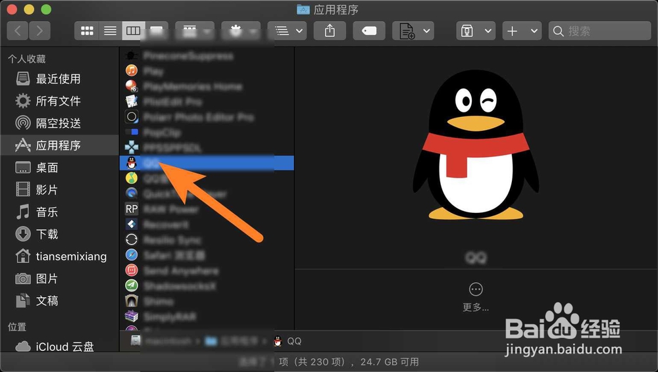
Task: Click the Share toolbar button
Action: point(330,31)
